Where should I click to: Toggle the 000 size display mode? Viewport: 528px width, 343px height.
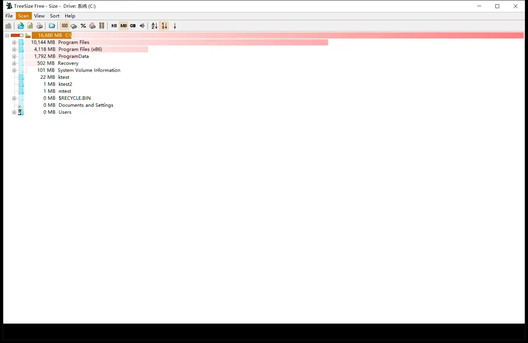(64, 26)
